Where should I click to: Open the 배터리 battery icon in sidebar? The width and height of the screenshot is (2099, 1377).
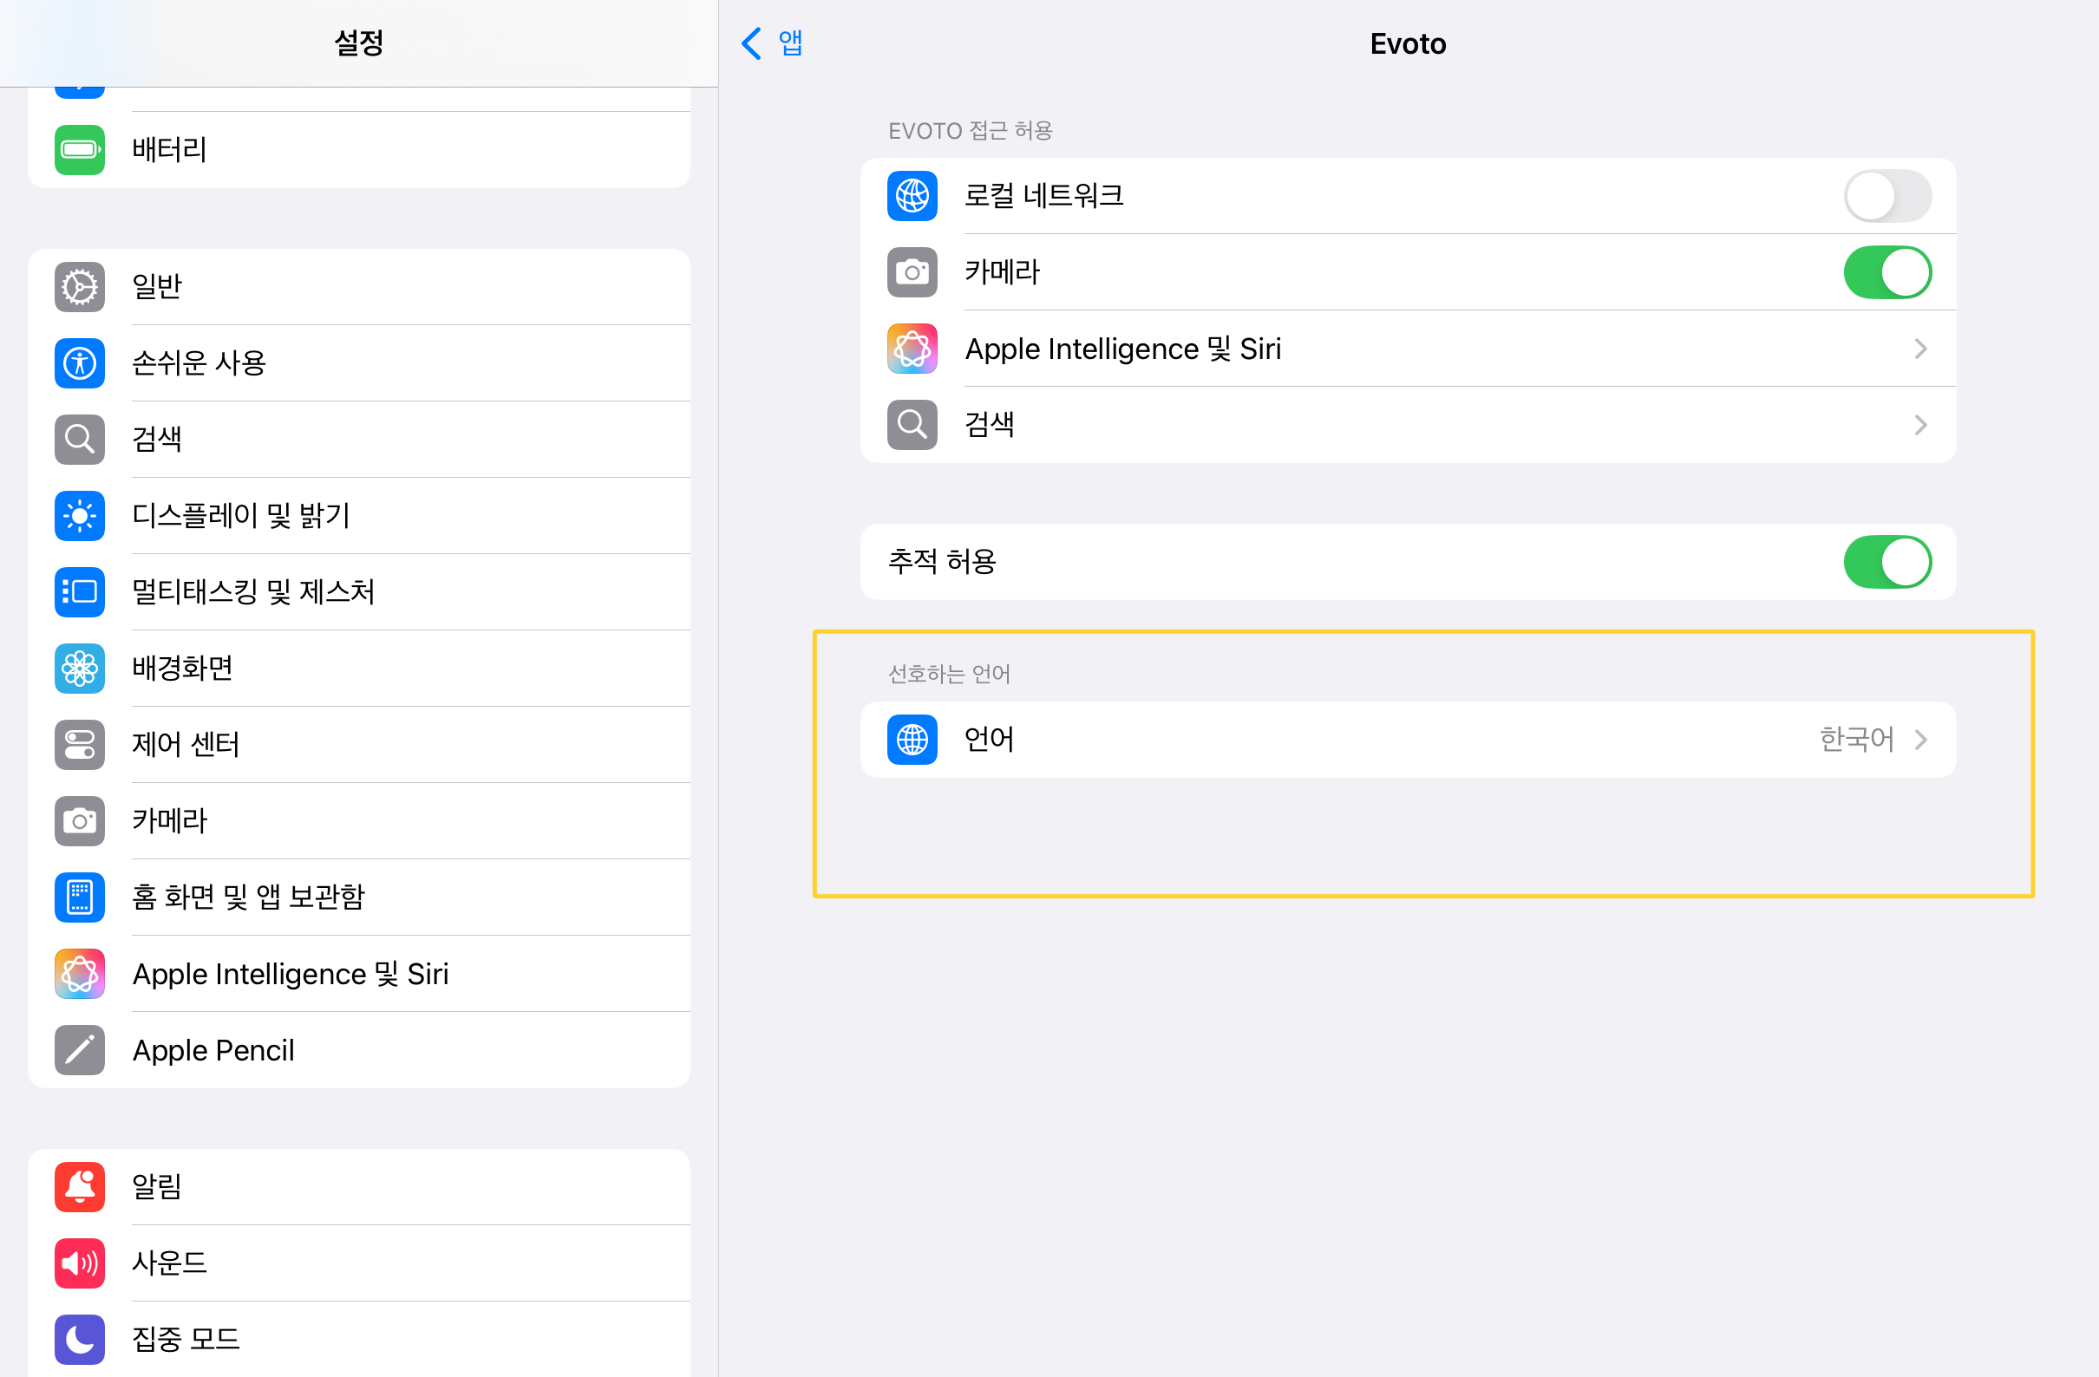coord(80,149)
